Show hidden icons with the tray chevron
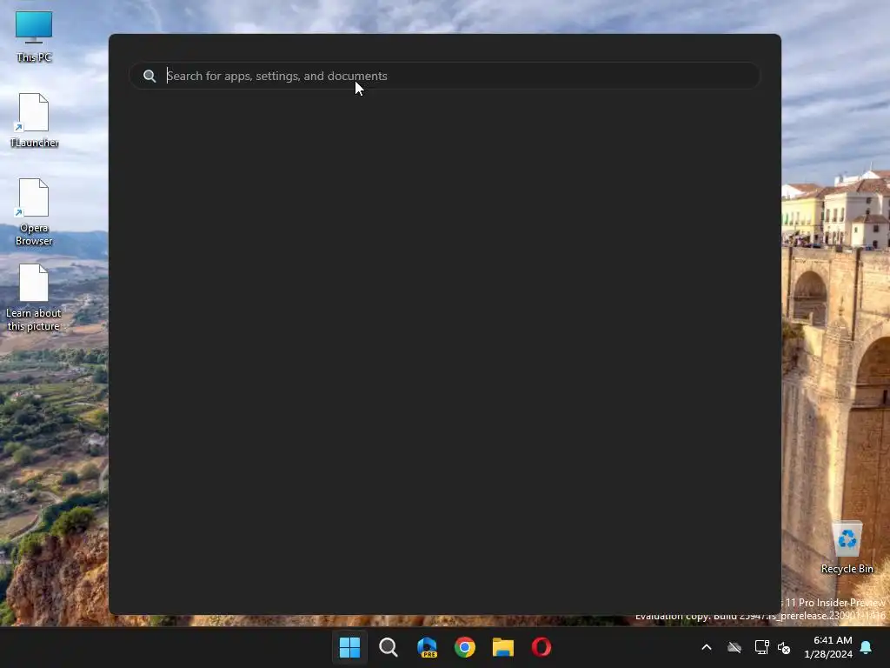This screenshot has width=890, height=668. click(707, 647)
